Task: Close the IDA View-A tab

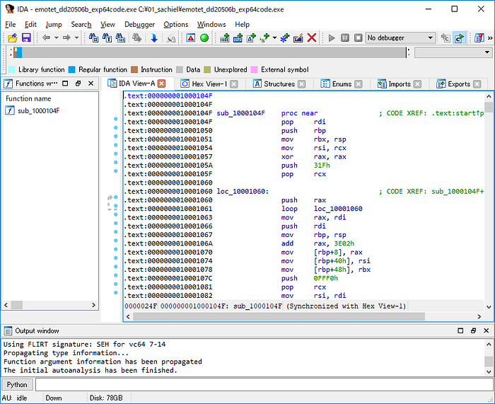Action: (161, 83)
